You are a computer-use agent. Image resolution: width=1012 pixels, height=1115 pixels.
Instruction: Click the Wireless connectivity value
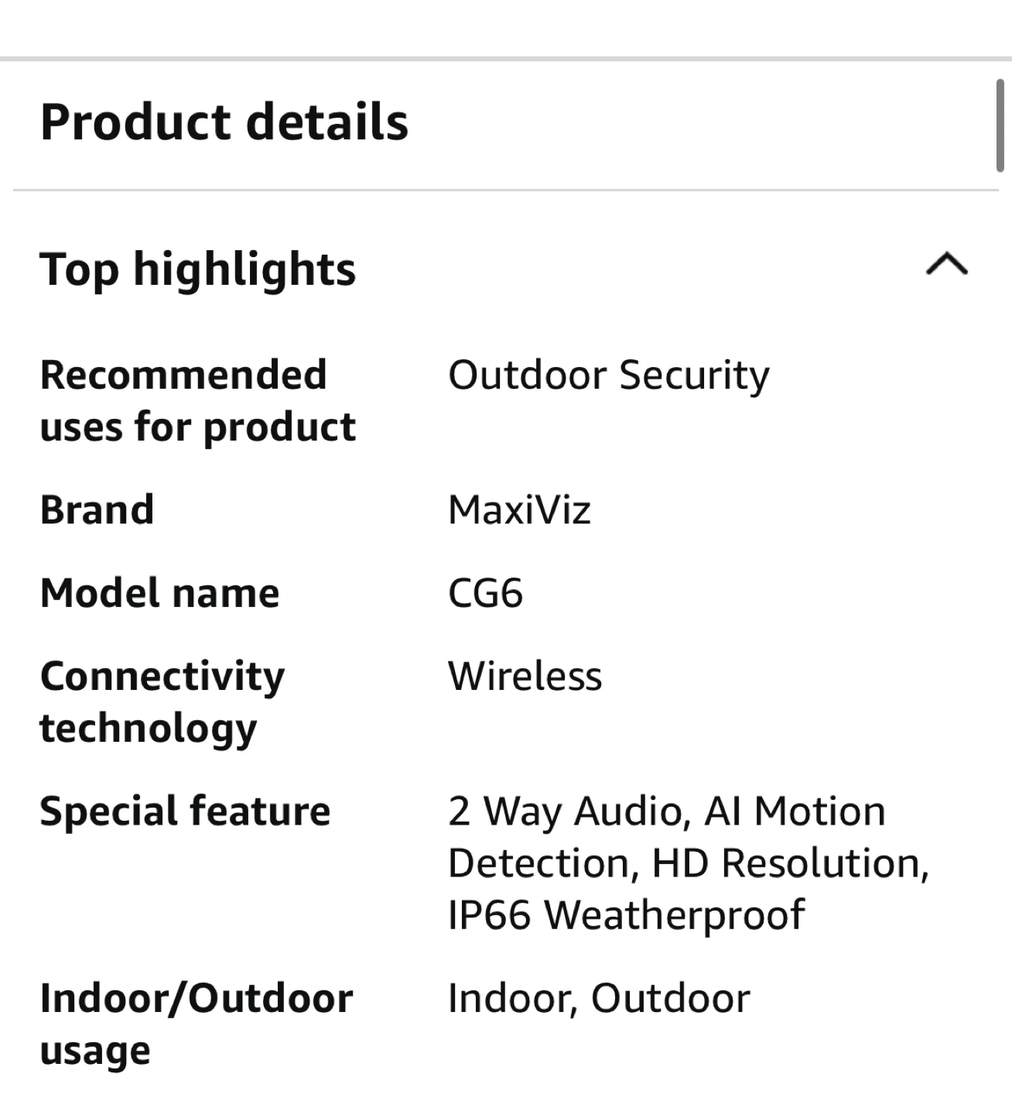coord(525,676)
